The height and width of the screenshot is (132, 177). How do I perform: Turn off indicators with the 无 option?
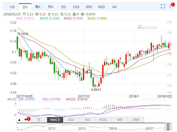[x=39, y=120]
